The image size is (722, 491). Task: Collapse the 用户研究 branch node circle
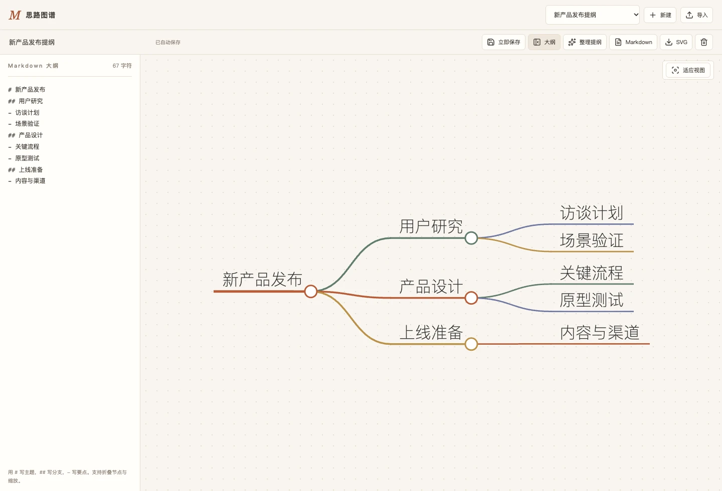(471, 238)
